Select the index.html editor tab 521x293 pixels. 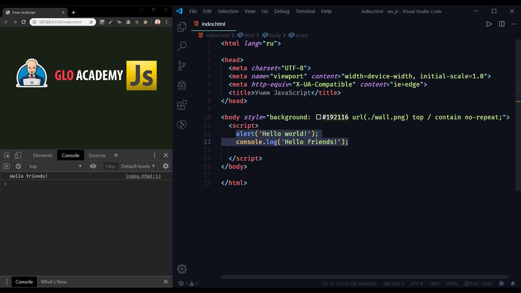click(213, 24)
